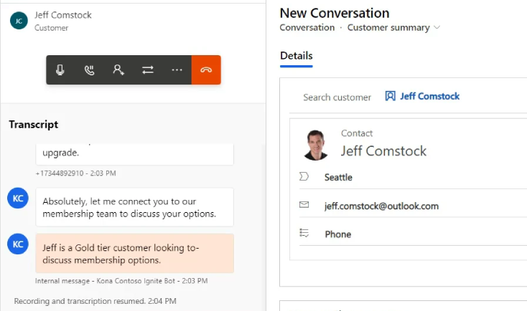Select the Contact name Jeff Comstock heading
The height and width of the screenshot is (311, 527).
point(383,151)
